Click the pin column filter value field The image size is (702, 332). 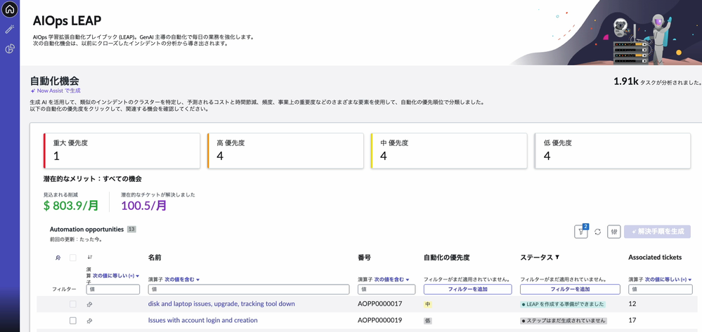coord(113,289)
